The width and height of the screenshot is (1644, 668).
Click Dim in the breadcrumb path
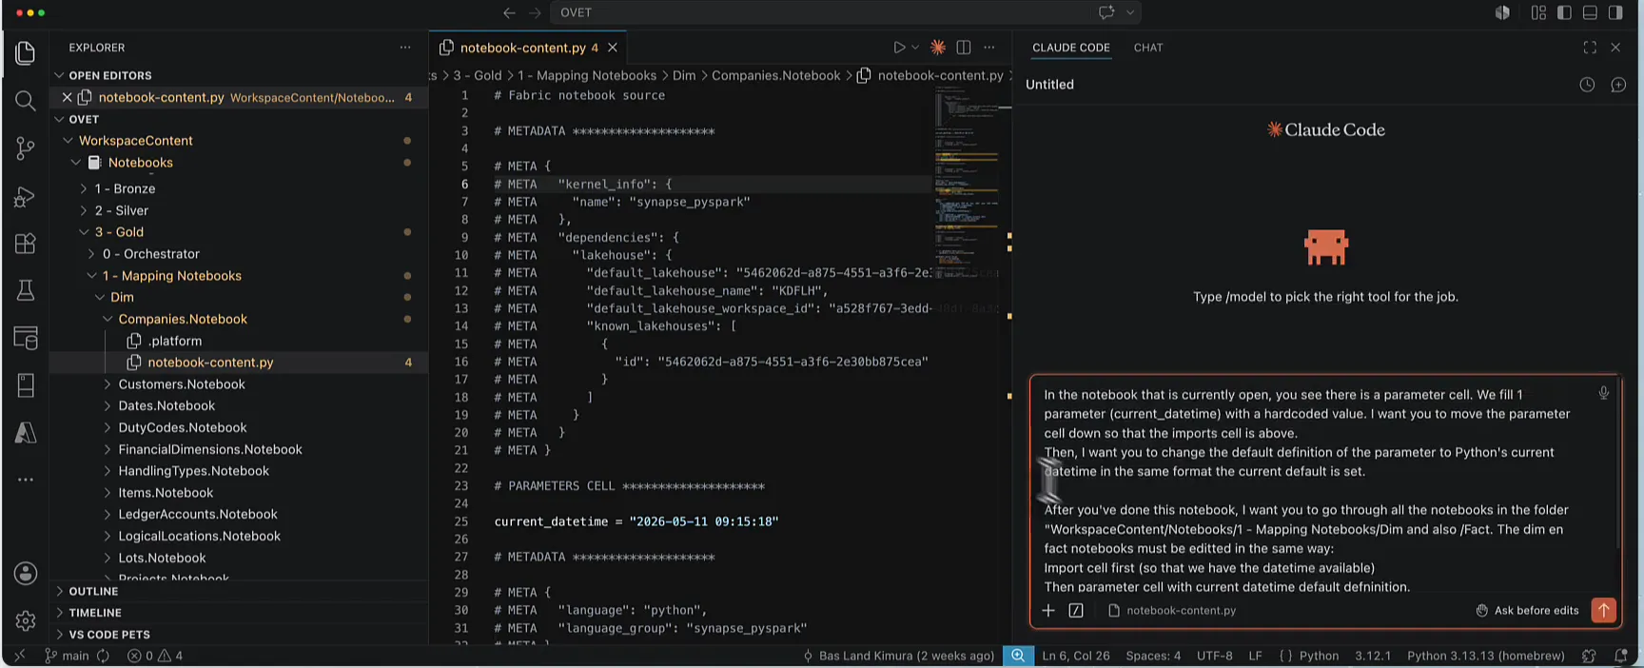pos(684,75)
